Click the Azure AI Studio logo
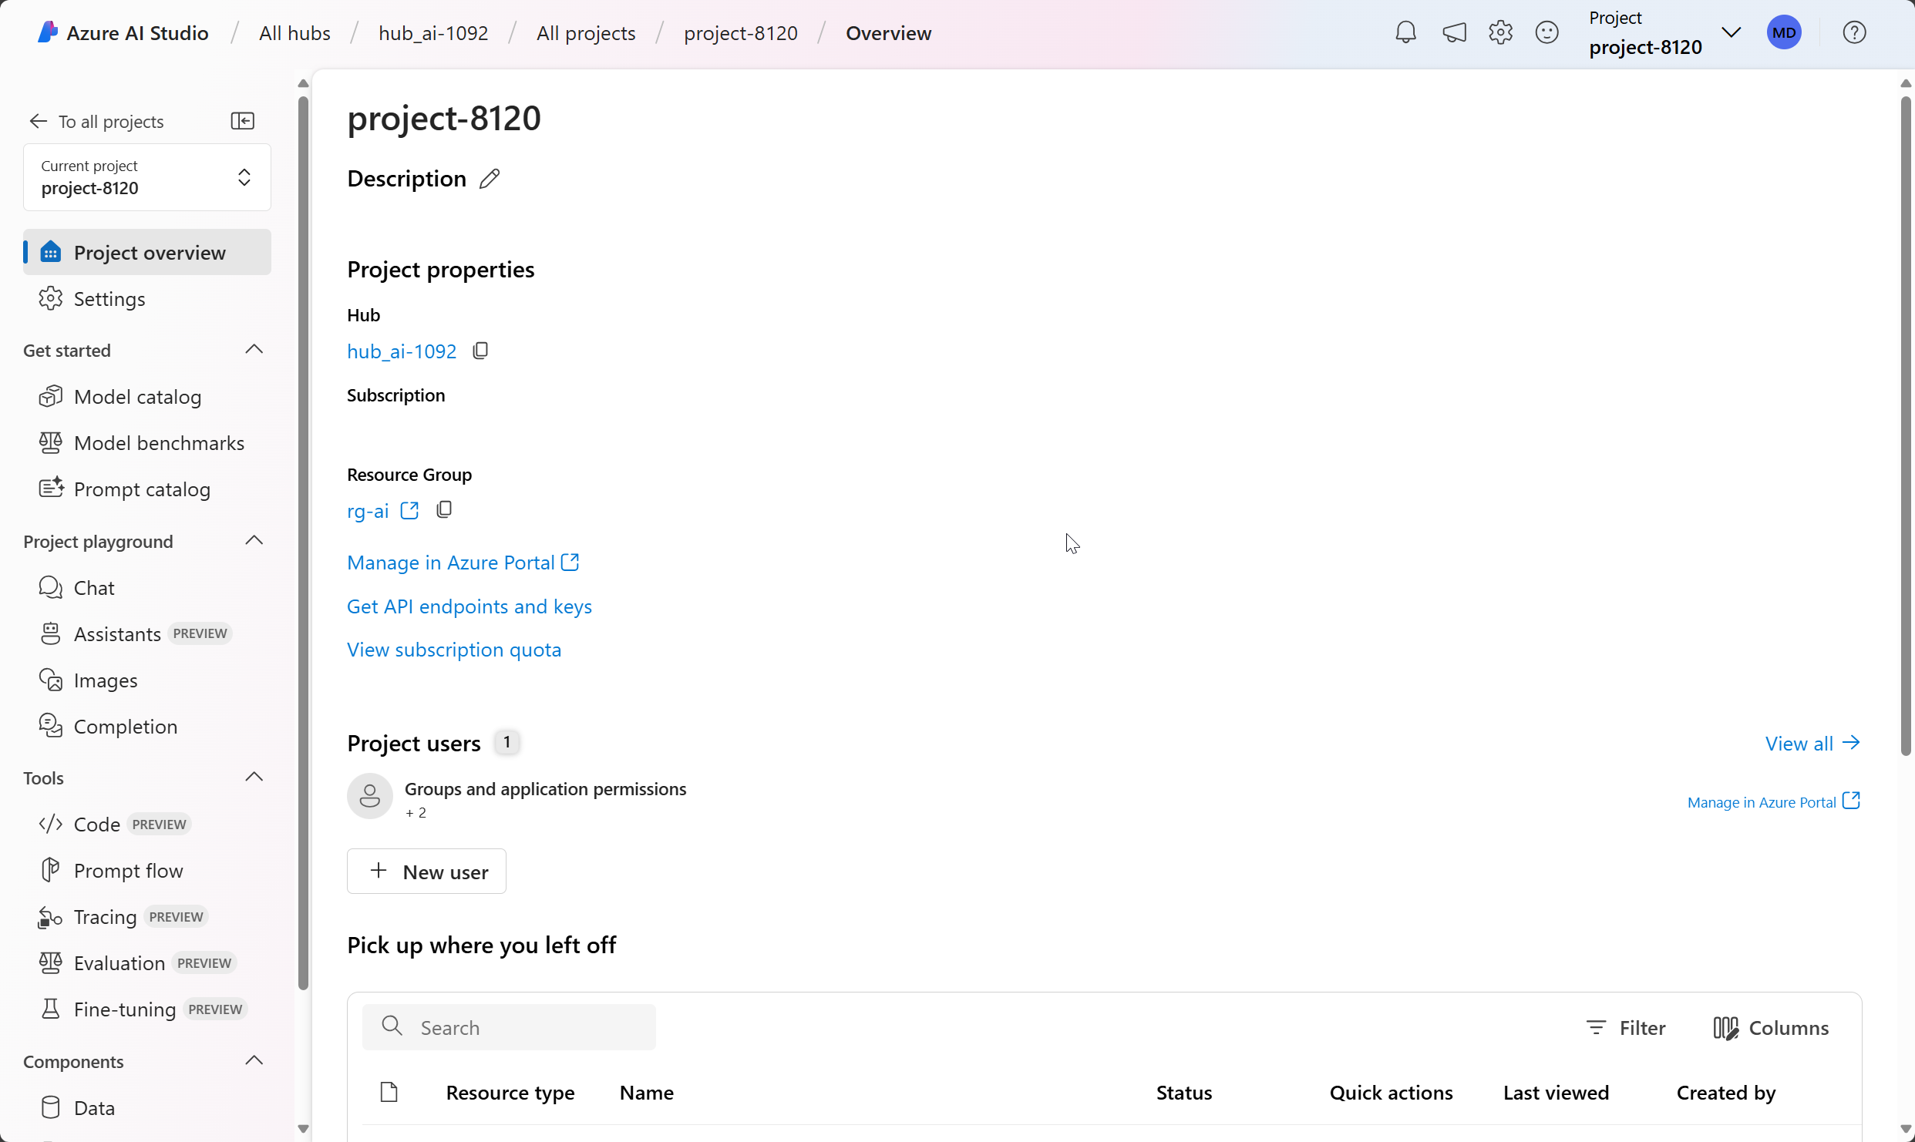 tap(48, 32)
